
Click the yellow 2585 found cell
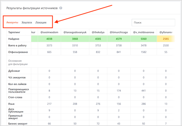pyautogui.click(x=166, y=39)
